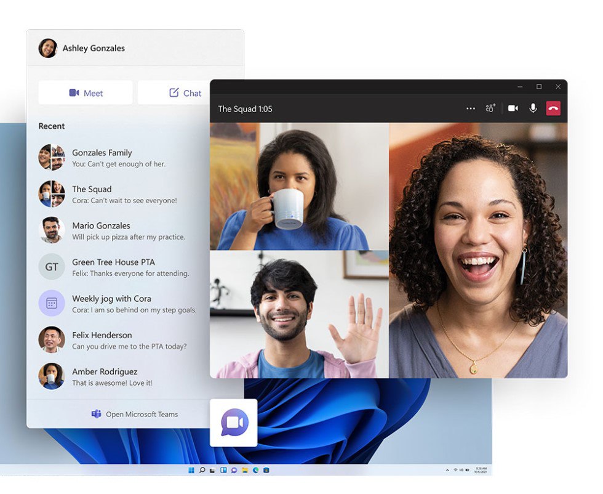Image resolution: width=603 pixels, height=494 pixels.
Task: Open Microsoft Teams link at panel bottom
Action: point(135,415)
